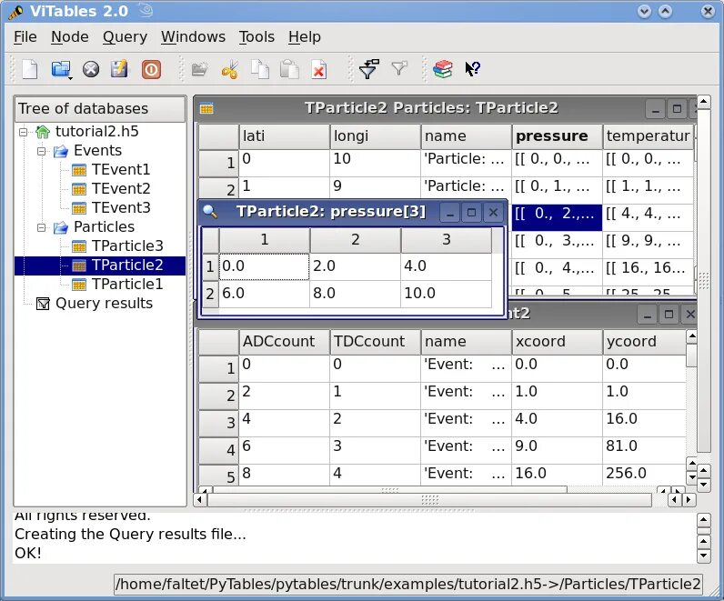Click the Open file toolbar icon
This screenshot has height=601, width=724.
(60, 69)
